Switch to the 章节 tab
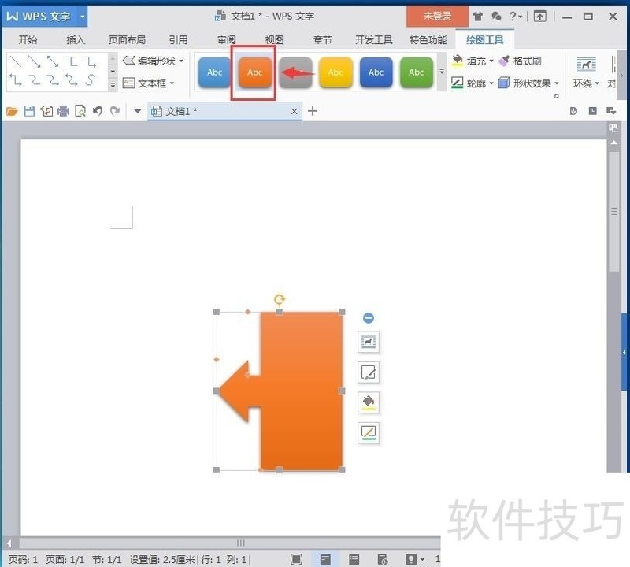Screen dimensions: 630x567 click(x=322, y=40)
